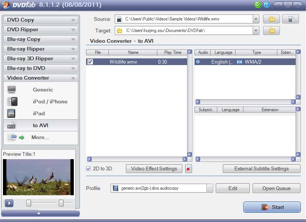The width and height of the screenshot is (306, 222).
Task: Select the iPod / iPhone converter profile
Action: pyautogui.click(x=49, y=102)
